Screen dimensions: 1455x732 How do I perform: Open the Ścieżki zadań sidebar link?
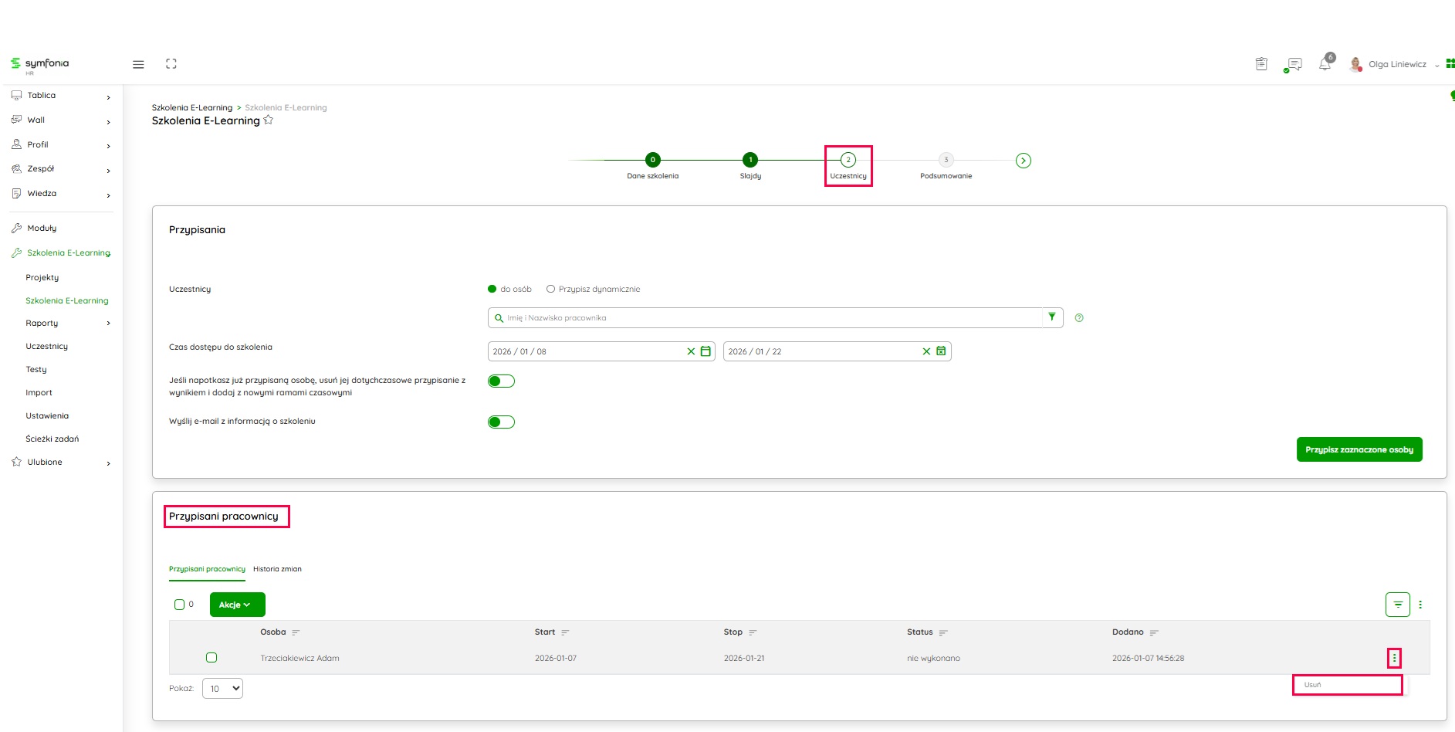pyautogui.click(x=52, y=439)
